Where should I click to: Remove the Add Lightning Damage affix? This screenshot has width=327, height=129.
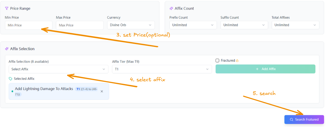(102, 91)
